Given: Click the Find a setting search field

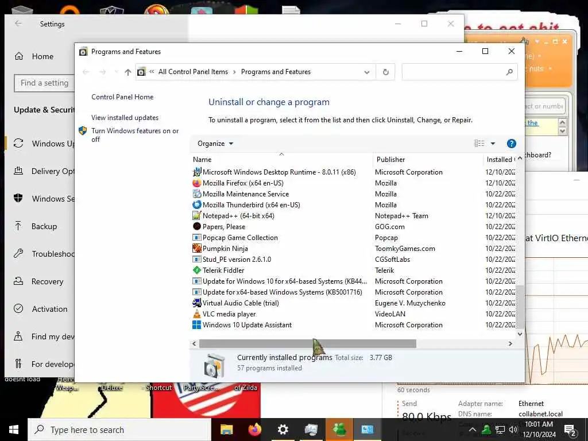Looking at the screenshot, I should pos(44,83).
